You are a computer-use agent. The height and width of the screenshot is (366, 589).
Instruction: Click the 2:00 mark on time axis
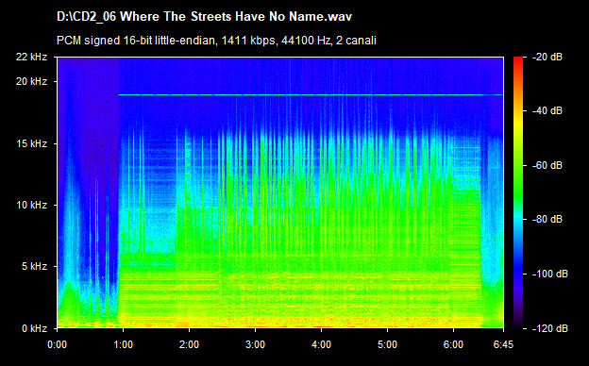(x=189, y=344)
